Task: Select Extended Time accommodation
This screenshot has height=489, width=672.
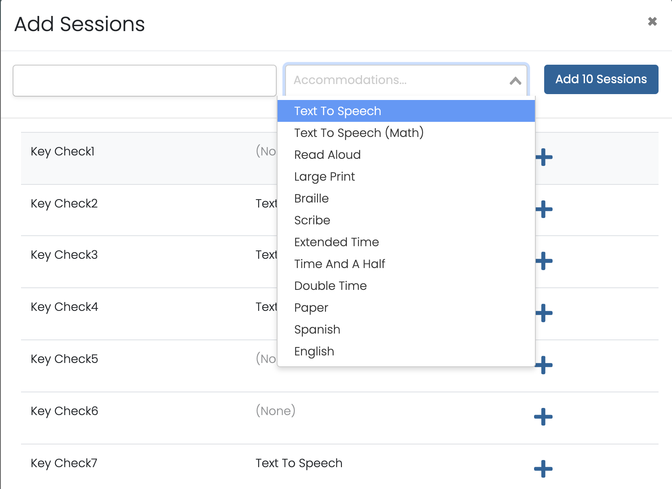Action: tap(336, 242)
